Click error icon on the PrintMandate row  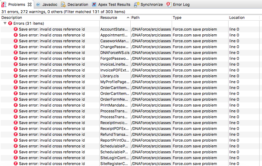coord(16,105)
